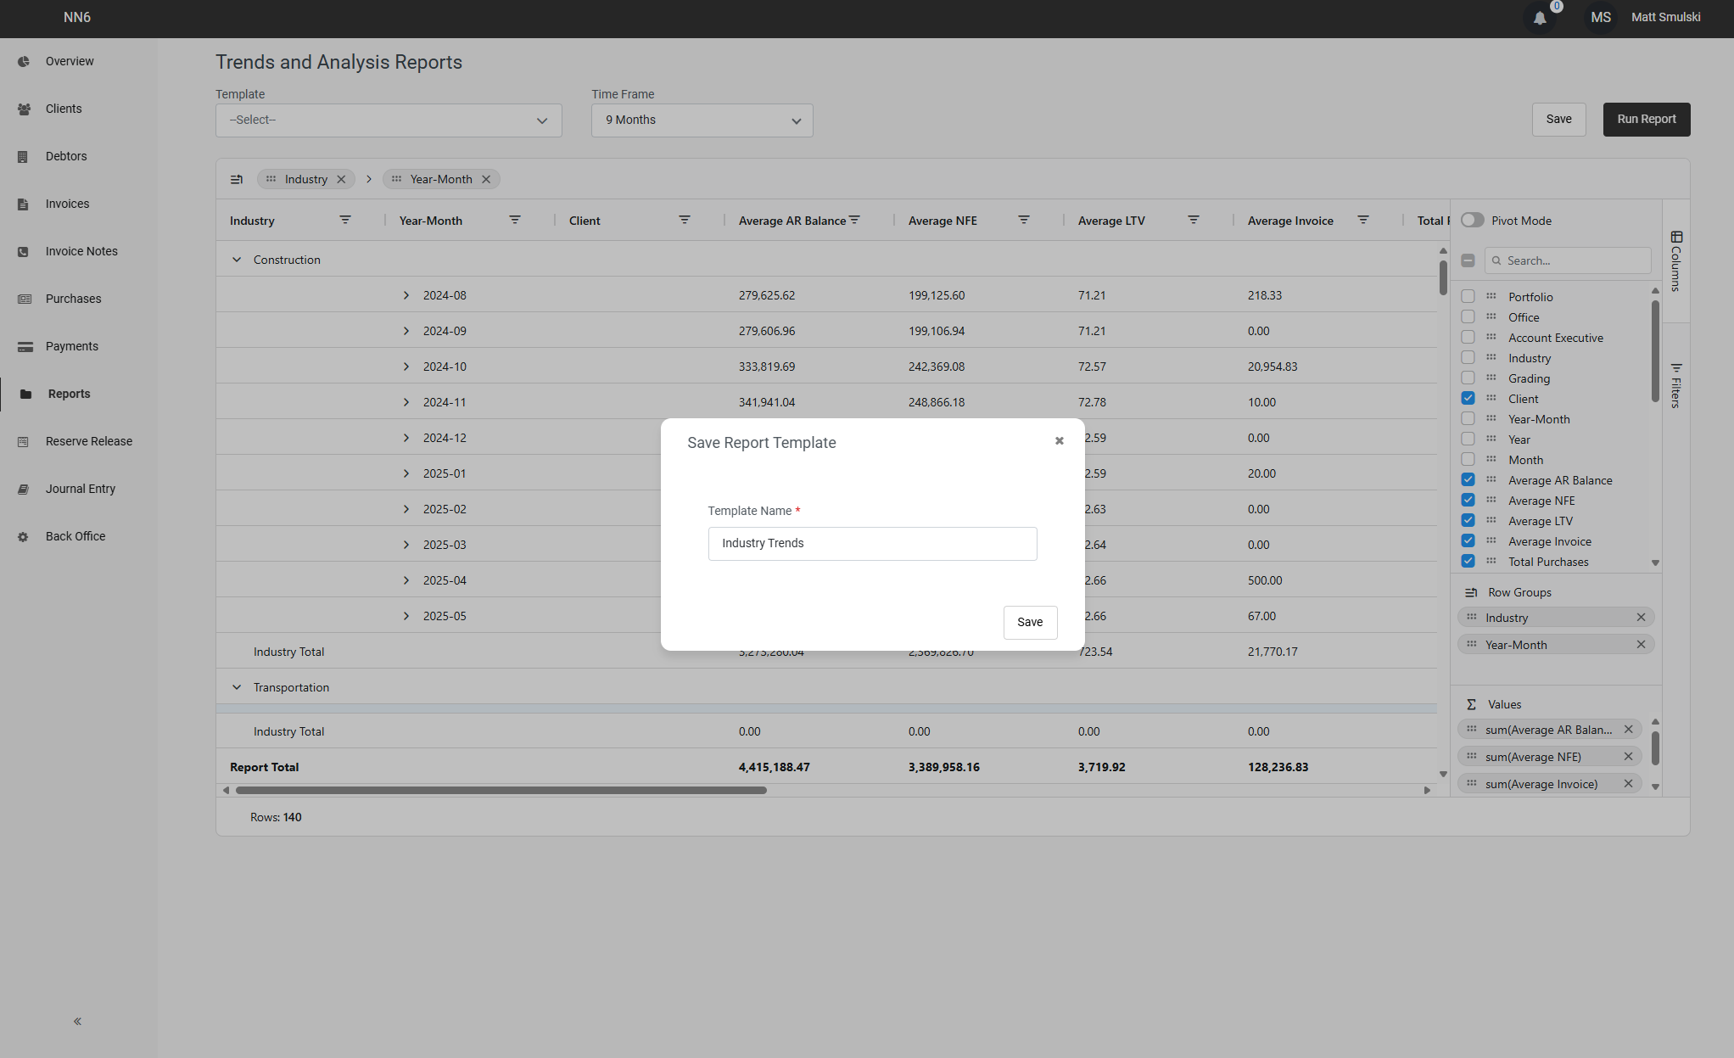Image resolution: width=1734 pixels, height=1058 pixels.
Task: Uncheck the Client column checkbox
Action: pyautogui.click(x=1468, y=398)
